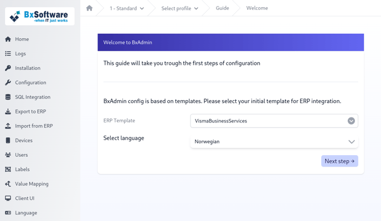Viewport: 381px width, 221px height.
Task: Open the Select profile dropdown
Action: click(x=180, y=8)
